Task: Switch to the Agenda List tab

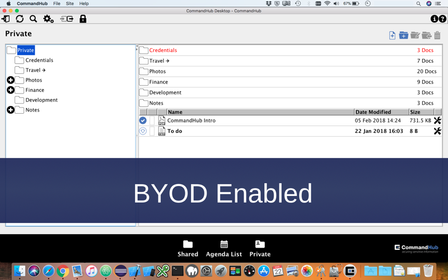Action: tap(224, 249)
